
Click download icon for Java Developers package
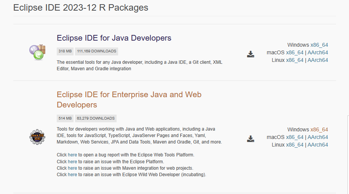point(250,54)
